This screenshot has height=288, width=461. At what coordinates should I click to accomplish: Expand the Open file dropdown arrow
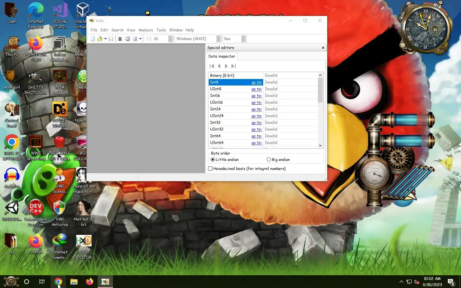point(105,39)
